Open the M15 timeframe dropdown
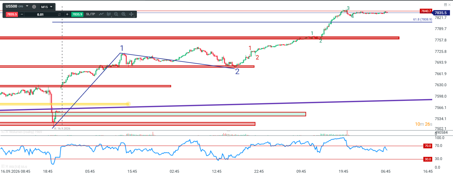The width and height of the screenshot is (453, 177). 47,7
